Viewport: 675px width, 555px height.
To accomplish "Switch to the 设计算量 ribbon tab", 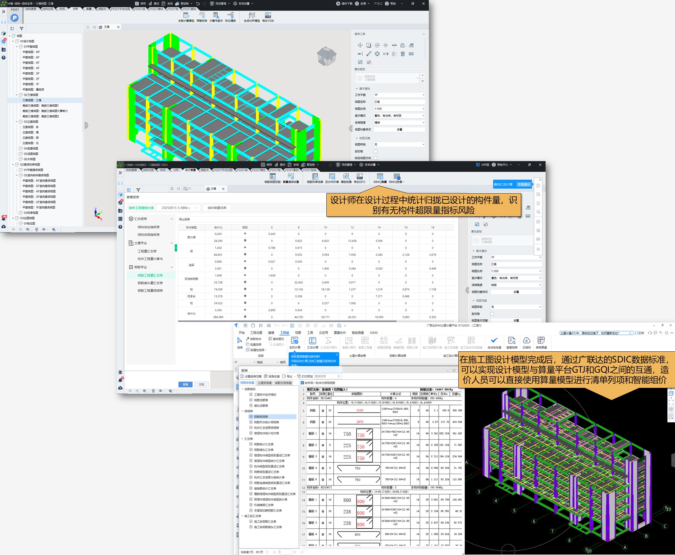I will (x=190, y=170).
